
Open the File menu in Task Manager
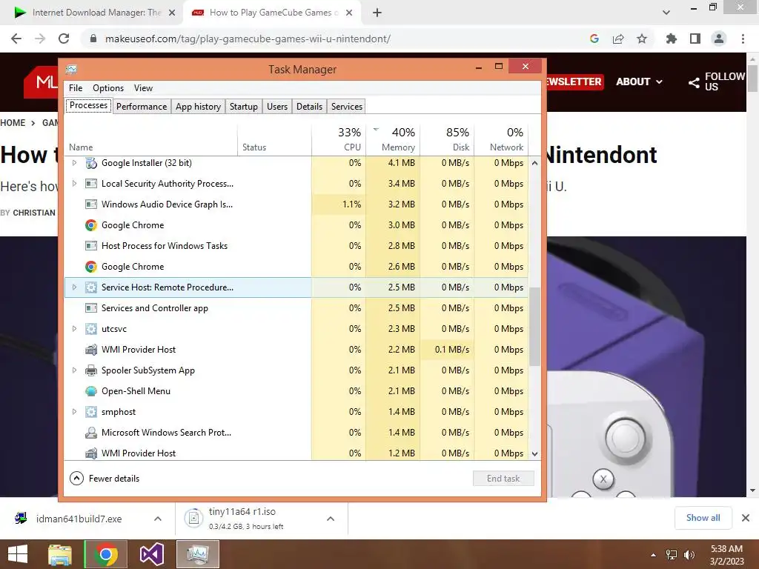pos(76,88)
